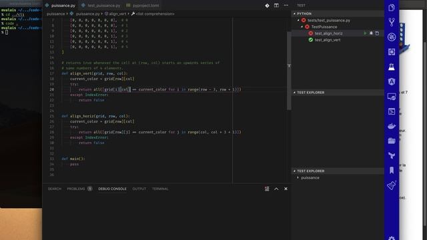
Task: Click the green passed icon of test_align_vert
Action: point(311,40)
